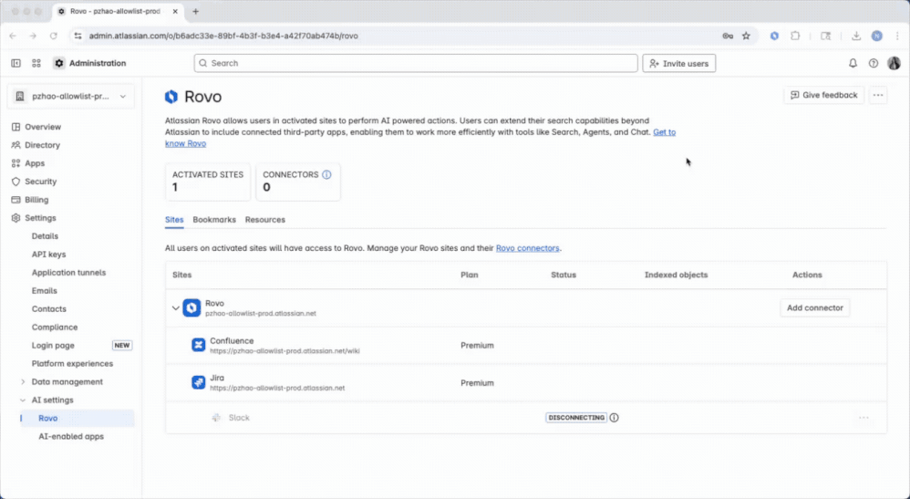Open the browser extensions puzzle icon

pos(796,36)
